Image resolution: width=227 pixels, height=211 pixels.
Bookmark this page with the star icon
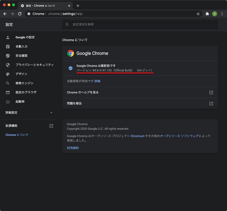point(198,14)
